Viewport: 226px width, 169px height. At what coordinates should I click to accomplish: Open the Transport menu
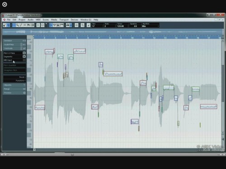click(x=64, y=20)
